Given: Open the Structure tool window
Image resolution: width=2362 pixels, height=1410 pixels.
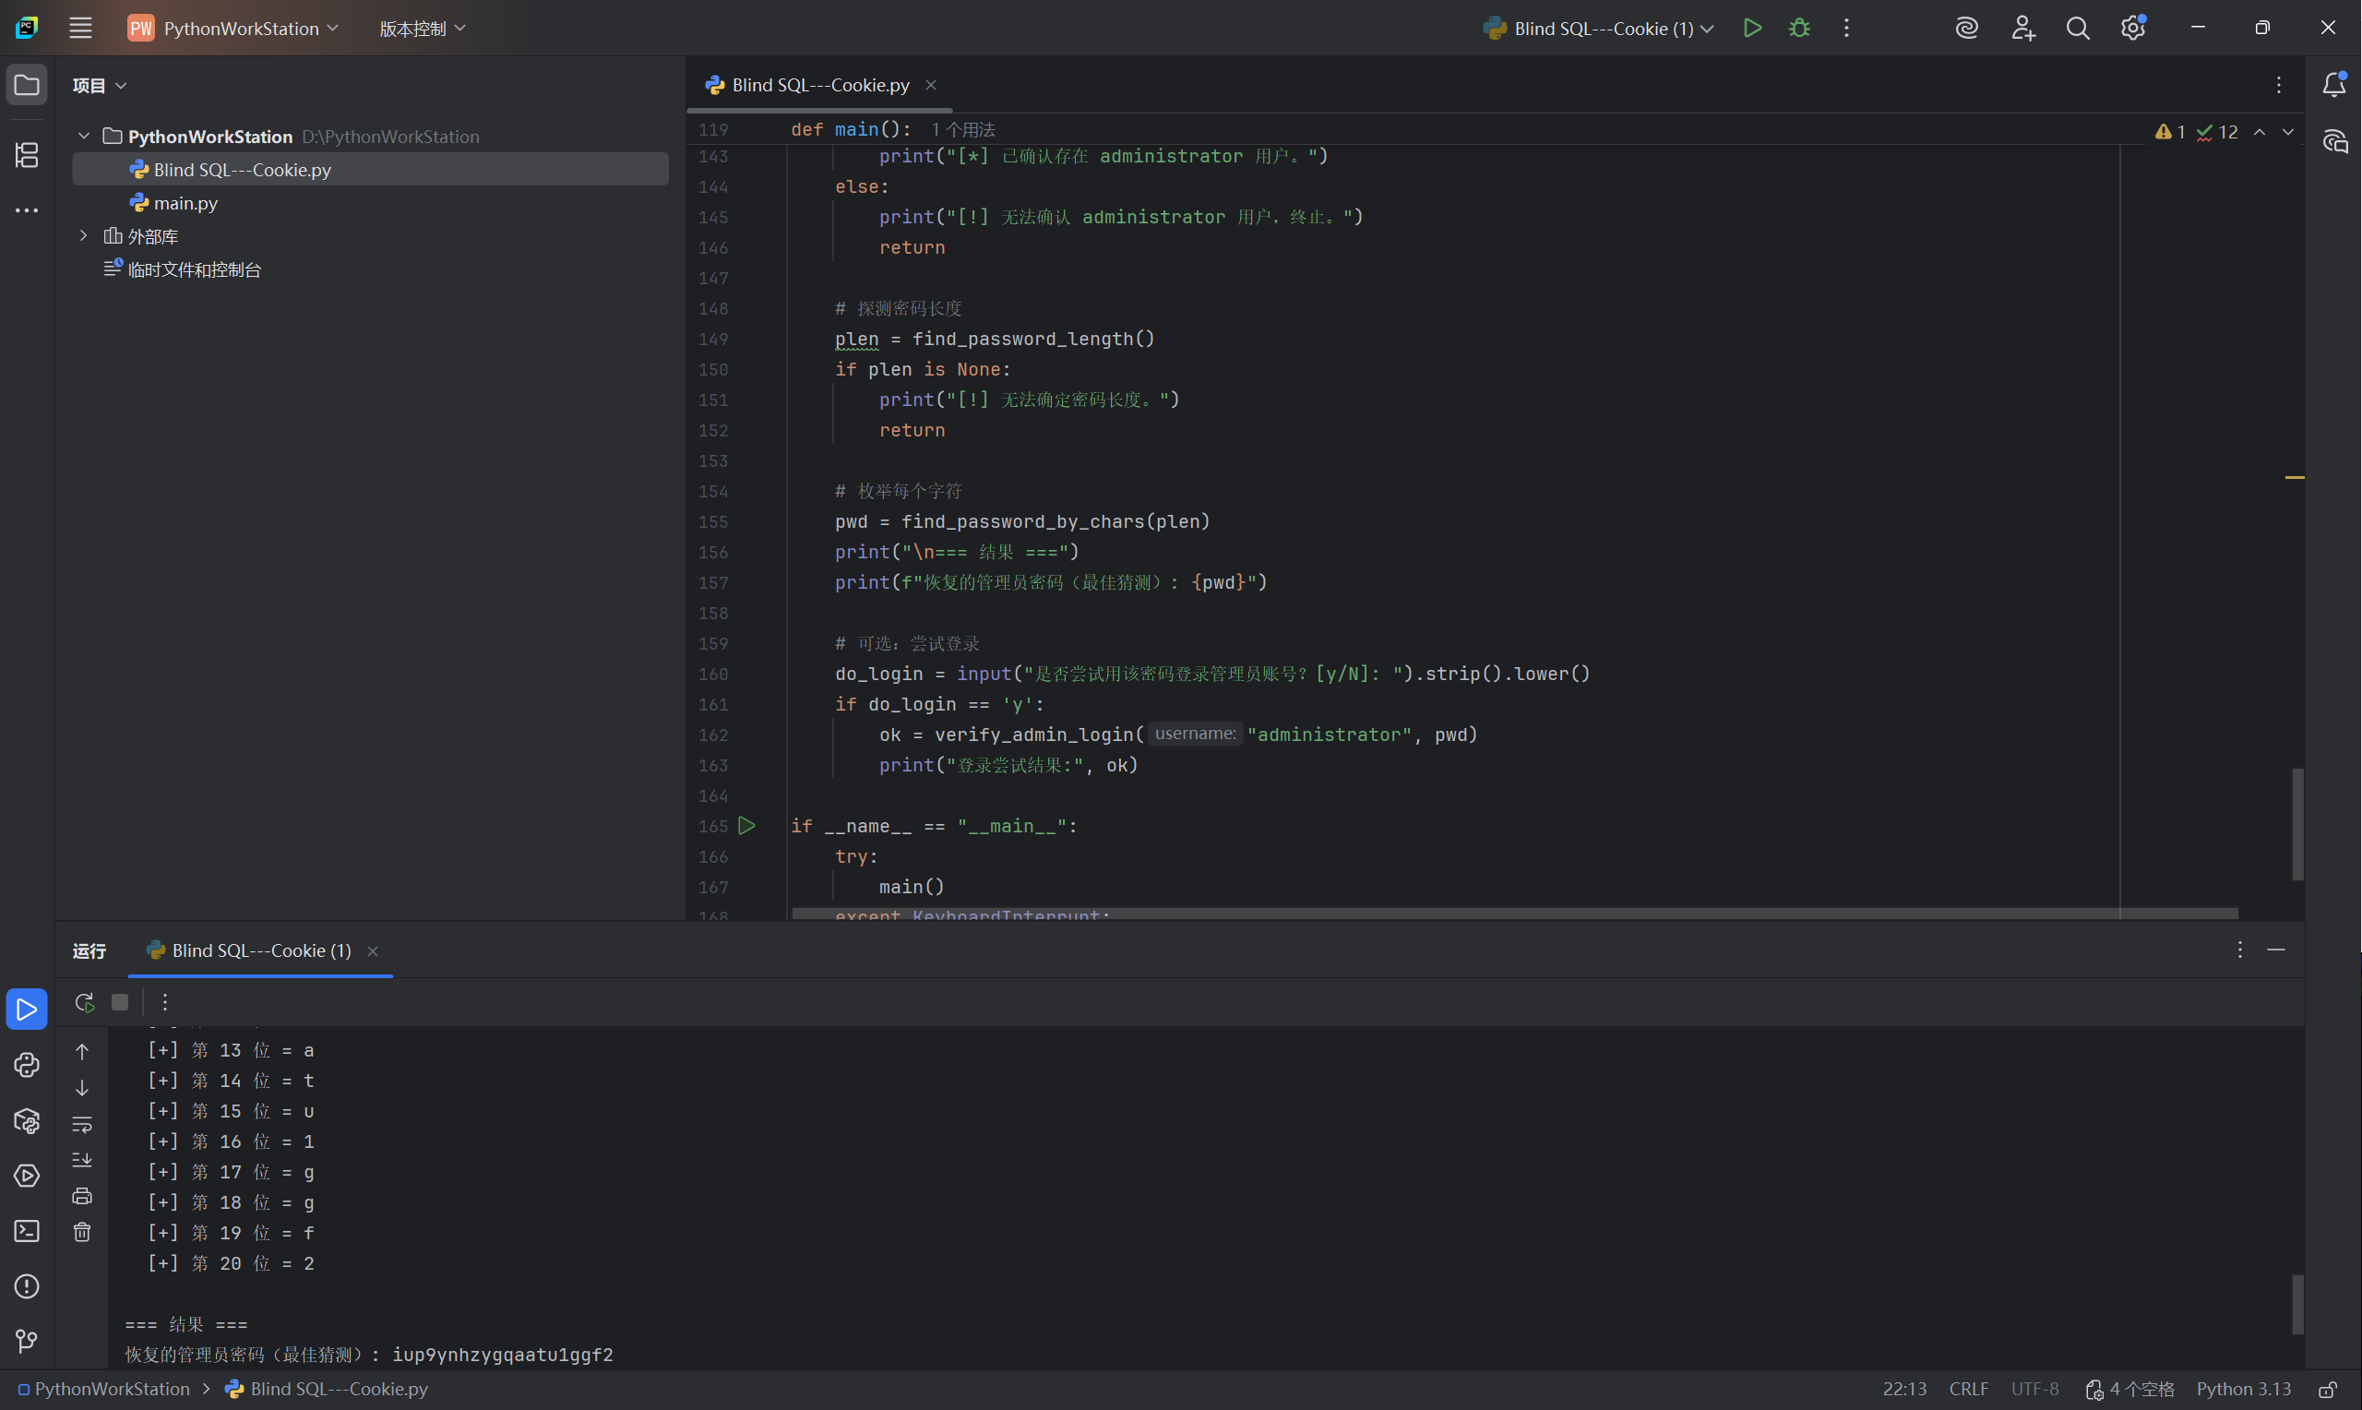Looking at the screenshot, I should [27, 155].
